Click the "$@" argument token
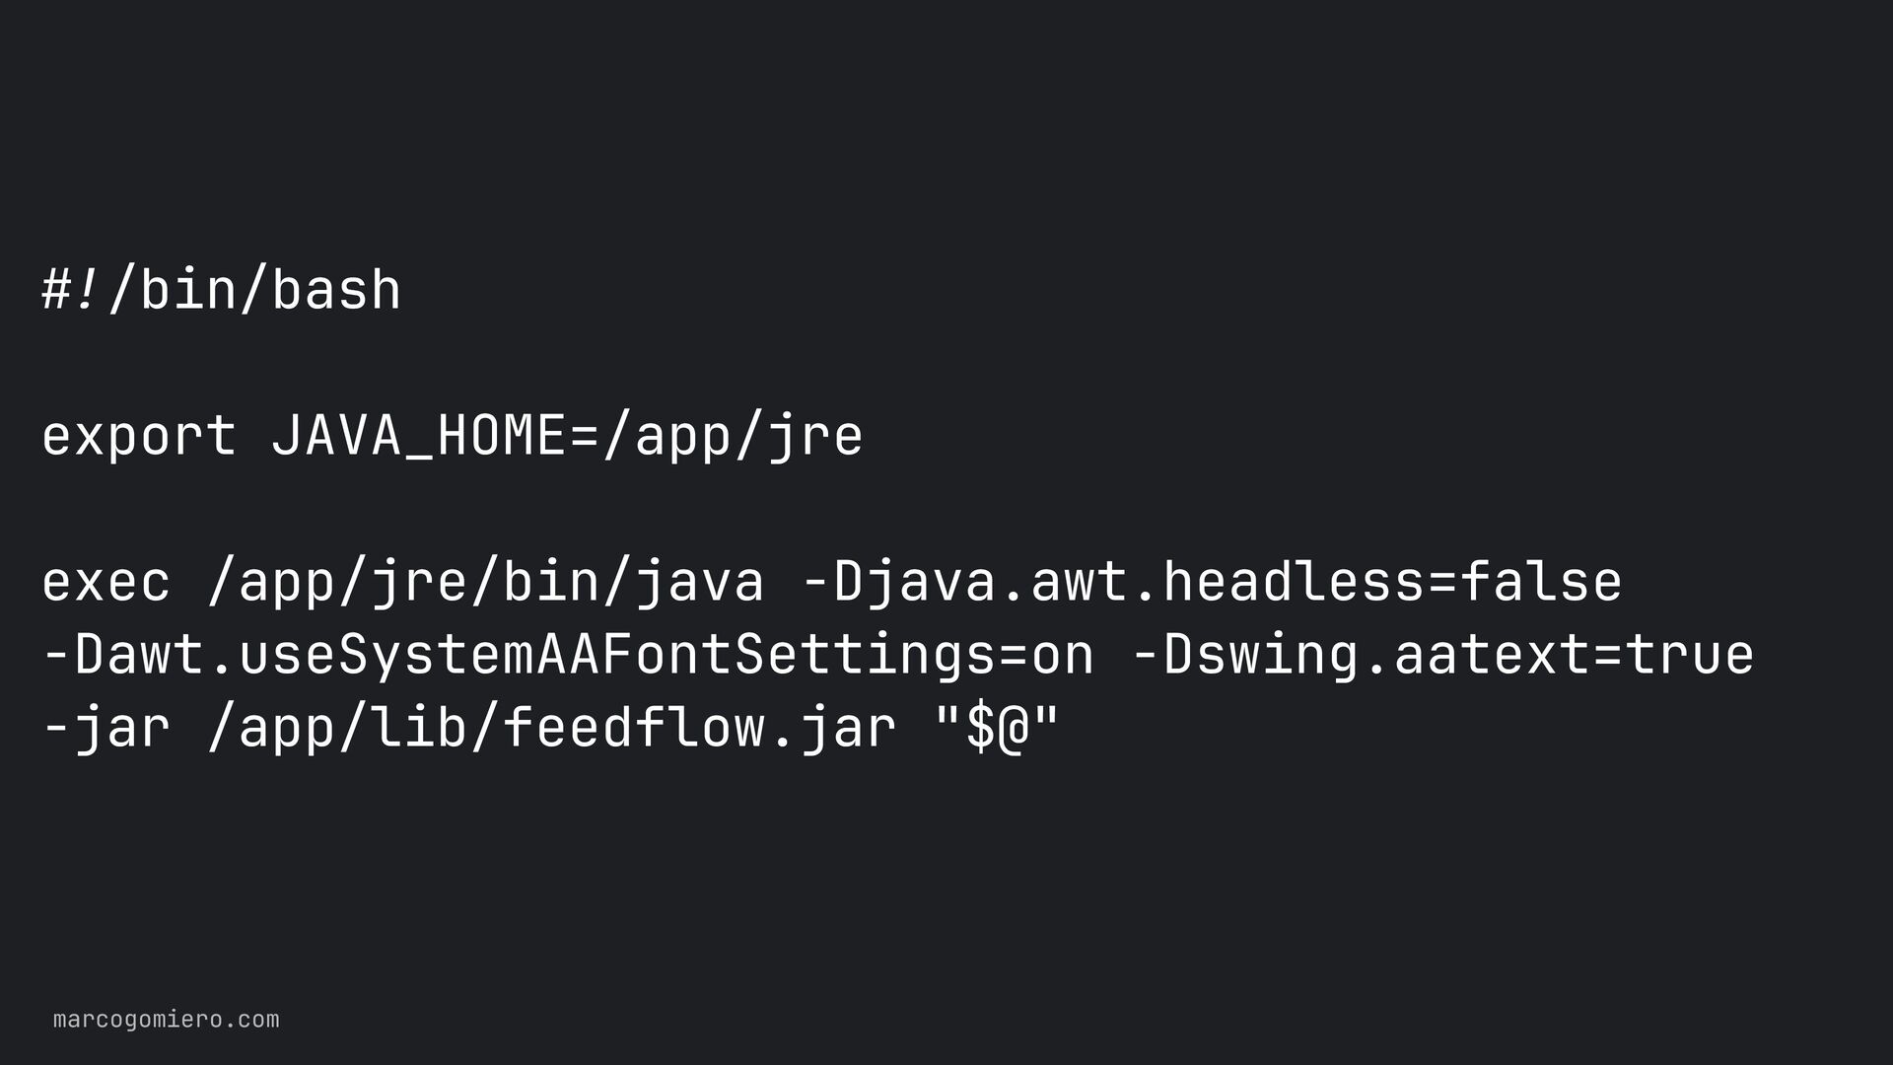This screenshot has height=1065, width=1893. (996, 728)
